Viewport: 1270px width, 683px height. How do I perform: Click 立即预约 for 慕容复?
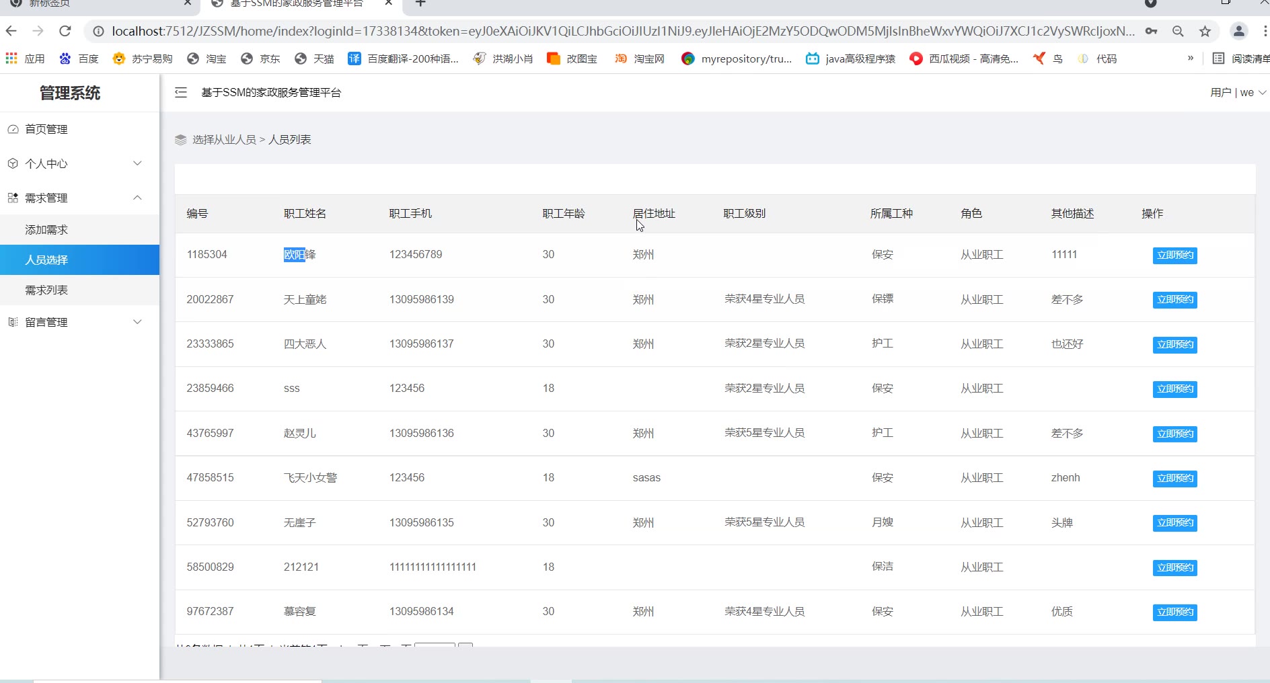click(x=1174, y=612)
